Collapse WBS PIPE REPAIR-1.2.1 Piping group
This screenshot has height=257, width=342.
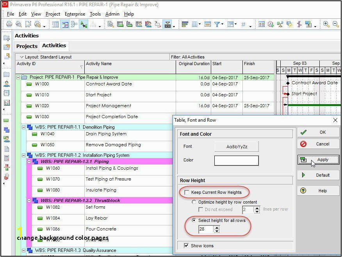pyautogui.click(x=29, y=161)
